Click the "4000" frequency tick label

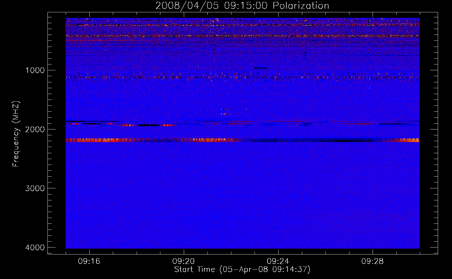(x=35, y=247)
